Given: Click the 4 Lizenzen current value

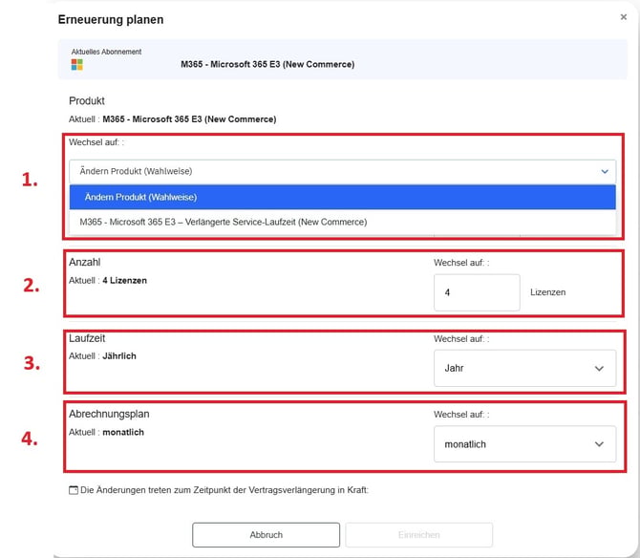Looking at the screenshot, I should click(x=124, y=280).
